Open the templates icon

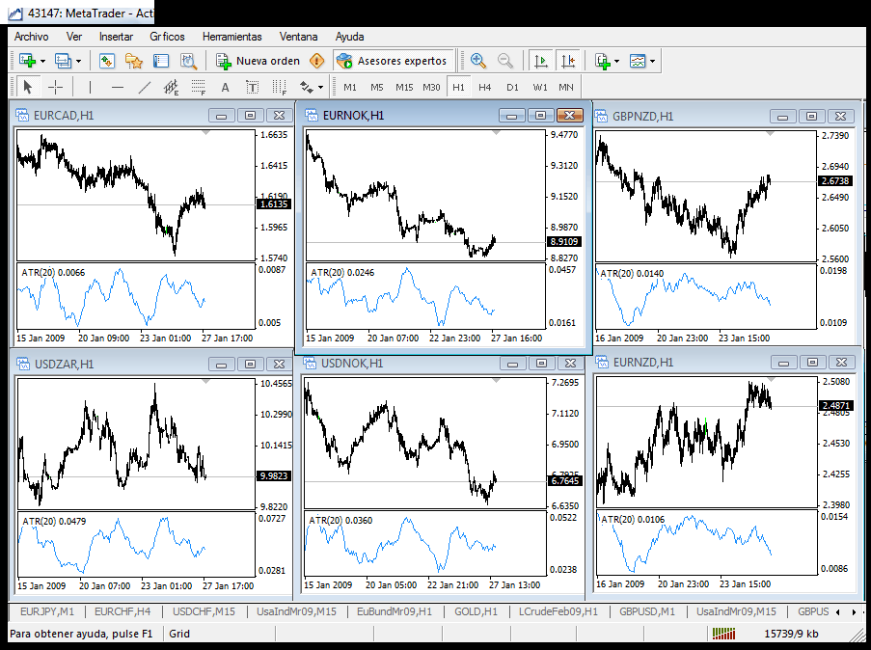638,61
